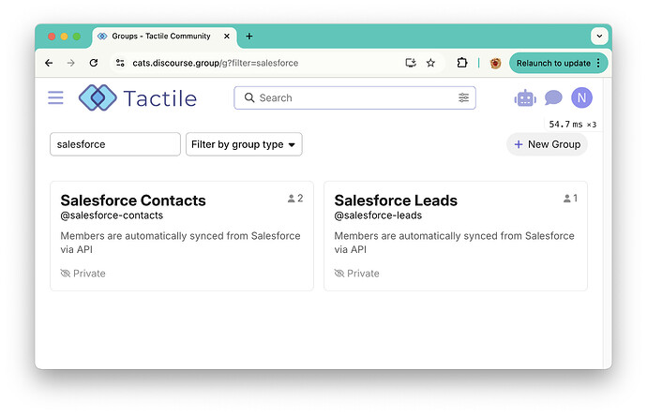Click the New Group button
Viewport: 647px width, 415px height.
click(547, 144)
